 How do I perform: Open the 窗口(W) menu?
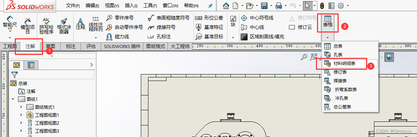[170, 5]
